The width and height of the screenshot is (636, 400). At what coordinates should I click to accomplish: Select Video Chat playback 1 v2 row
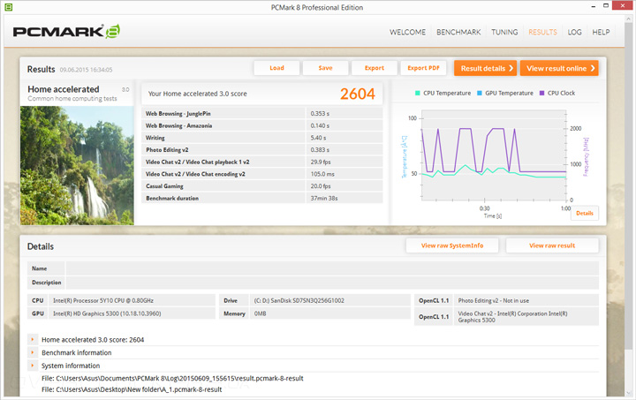click(x=262, y=162)
